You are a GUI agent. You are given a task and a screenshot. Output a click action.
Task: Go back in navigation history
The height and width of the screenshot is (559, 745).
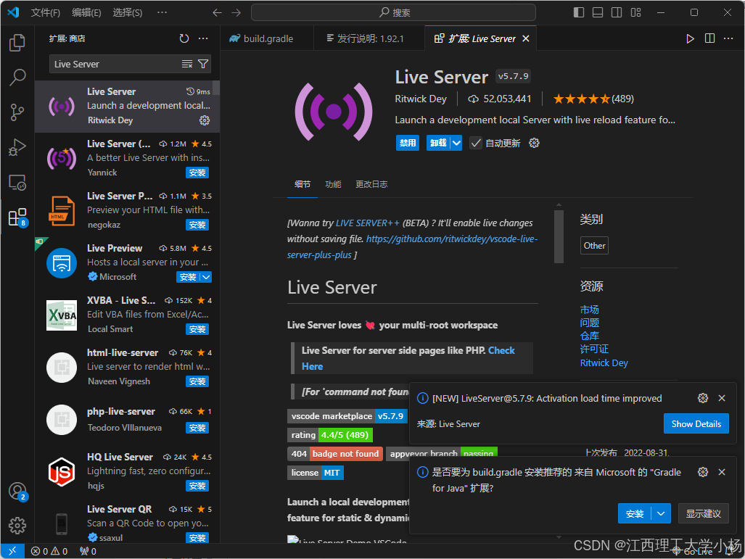[217, 13]
